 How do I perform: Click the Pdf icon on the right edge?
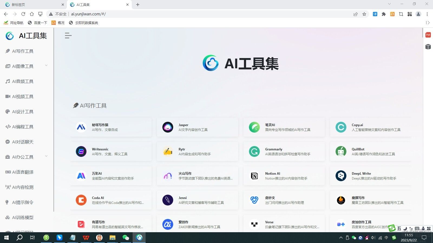coord(428,35)
